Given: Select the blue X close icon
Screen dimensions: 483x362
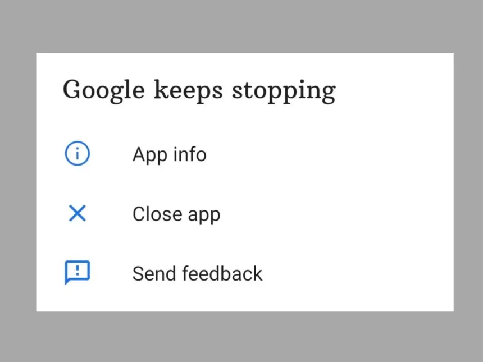Looking at the screenshot, I should pyautogui.click(x=77, y=213).
